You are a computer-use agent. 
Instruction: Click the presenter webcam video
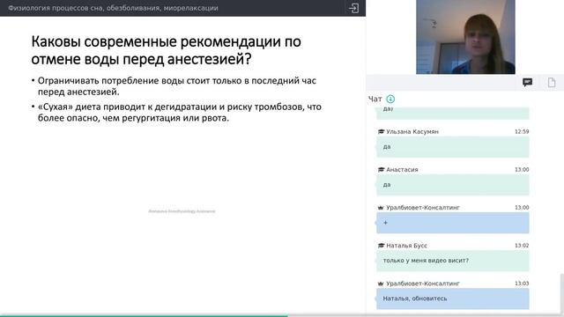click(465, 37)
